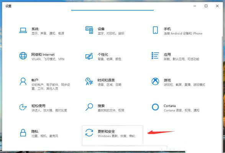Open the 更新和安全 settings label

pyautogui.click(x=106, y=131)
